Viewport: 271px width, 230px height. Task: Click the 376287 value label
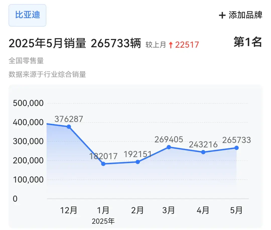point(69,119)
